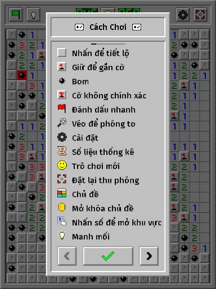Click the lightbulb icon beside Manh mối
Screen dimensions: 216x289
(x=62, y=235)
